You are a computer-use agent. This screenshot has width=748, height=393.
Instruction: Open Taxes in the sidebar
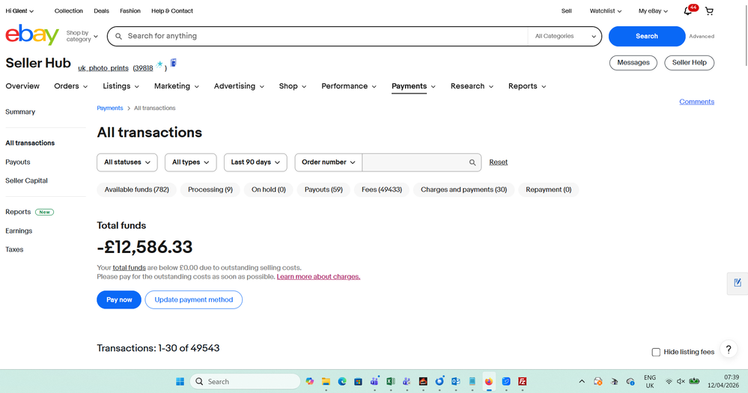[x=14, y=249]
